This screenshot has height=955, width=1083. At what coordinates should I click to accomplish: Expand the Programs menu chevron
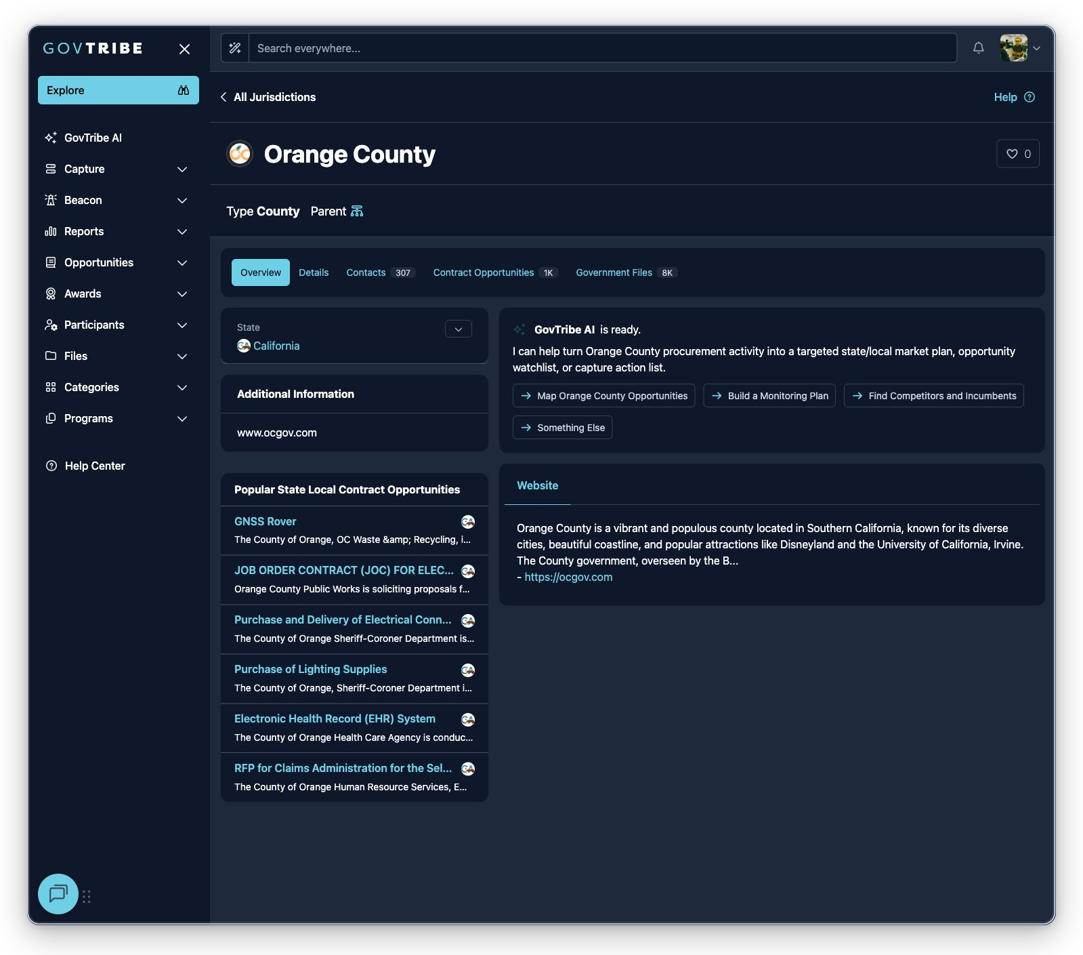[x=182, y=418]
